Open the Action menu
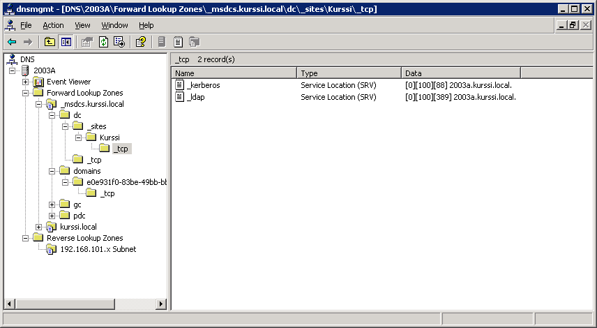 click(53, 25)
